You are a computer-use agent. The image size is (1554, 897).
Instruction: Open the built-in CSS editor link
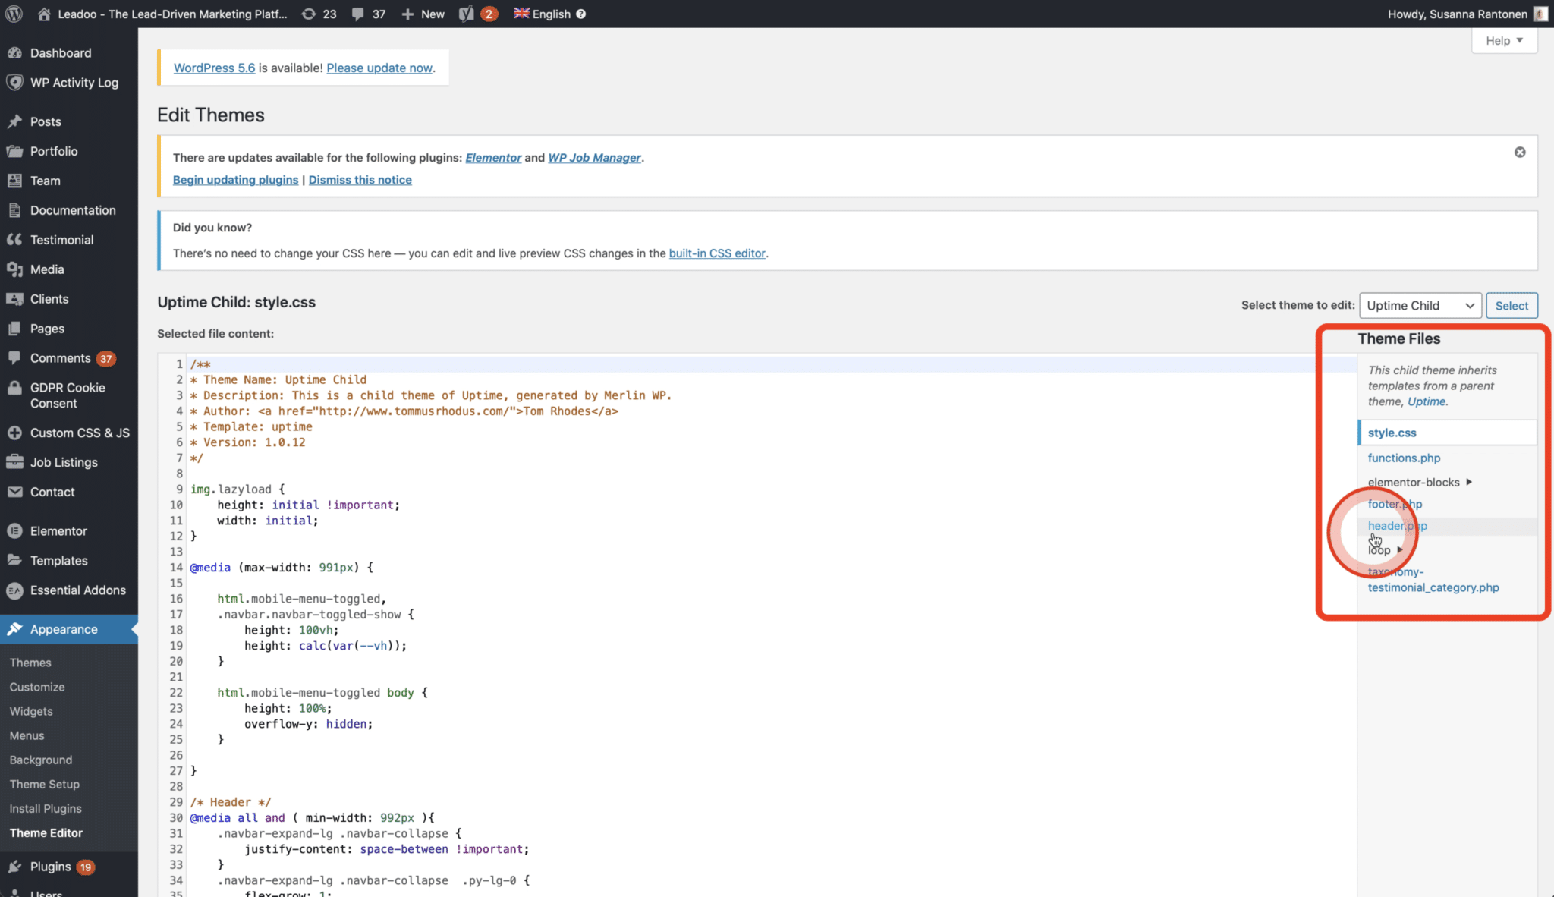click(x=717, y=253)
